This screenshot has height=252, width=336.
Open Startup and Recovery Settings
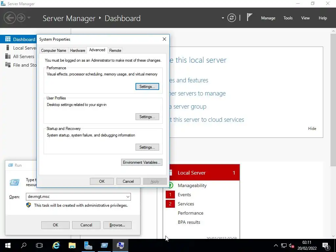[147, 147]
